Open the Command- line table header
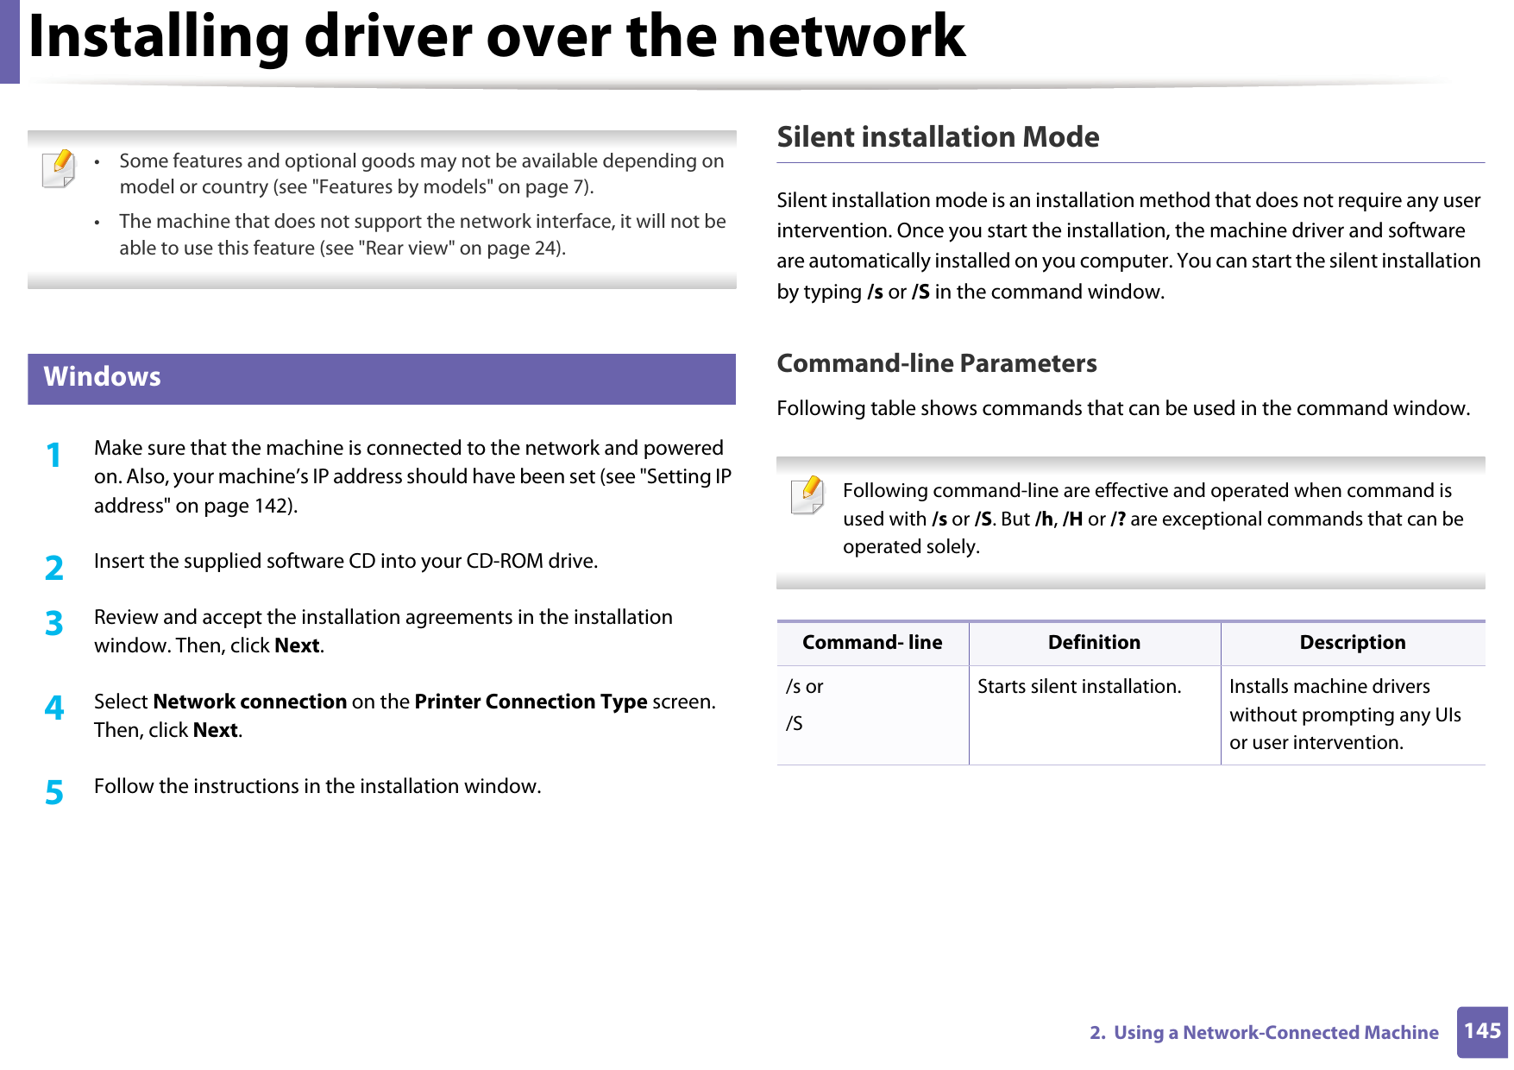This screenshot has width=1514, height=1070. tap(872, 642)
